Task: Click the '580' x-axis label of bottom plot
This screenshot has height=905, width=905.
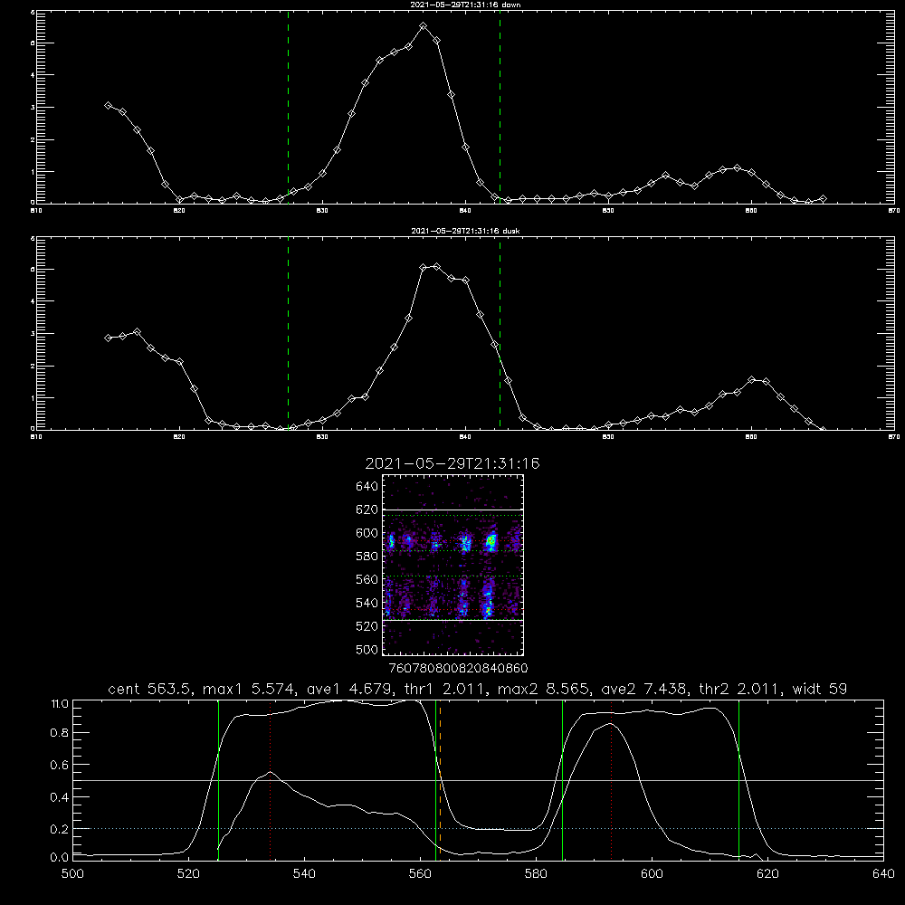Action: pyautogui.click(x=536, y=874)
